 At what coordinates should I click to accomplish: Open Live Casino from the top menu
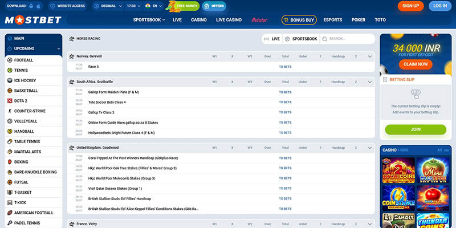[x=229, y=20]
